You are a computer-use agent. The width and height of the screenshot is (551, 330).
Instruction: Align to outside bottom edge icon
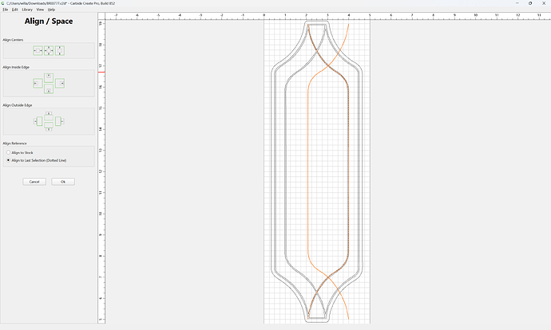pyautogui.click(x=49, y=127)
